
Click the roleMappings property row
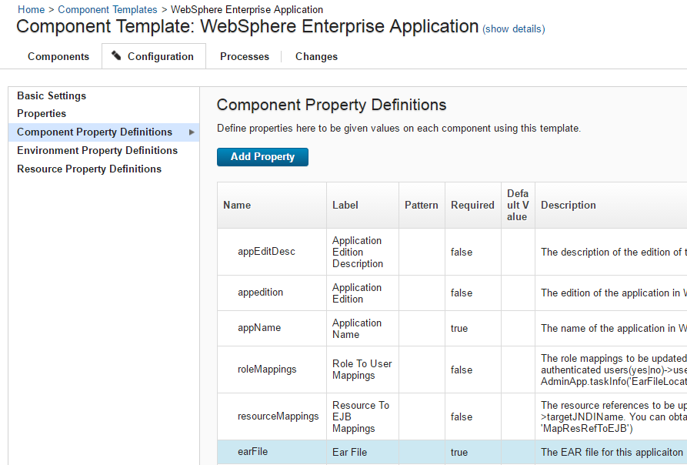tap(267, 370)
